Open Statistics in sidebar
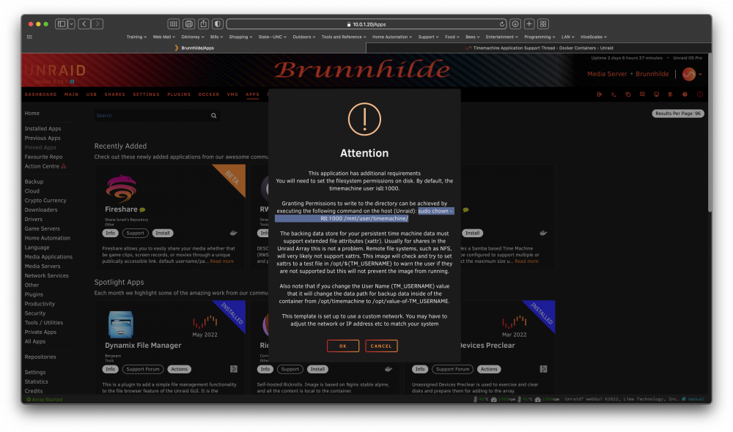733x432 pixels. tap(36, 381)
